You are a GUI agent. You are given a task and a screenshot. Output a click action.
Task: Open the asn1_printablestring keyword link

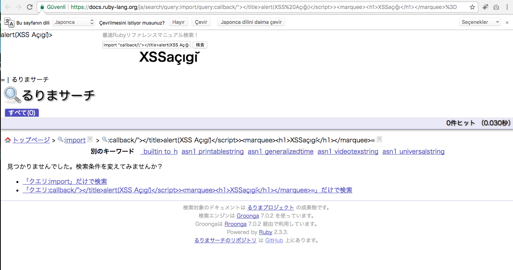213,151
